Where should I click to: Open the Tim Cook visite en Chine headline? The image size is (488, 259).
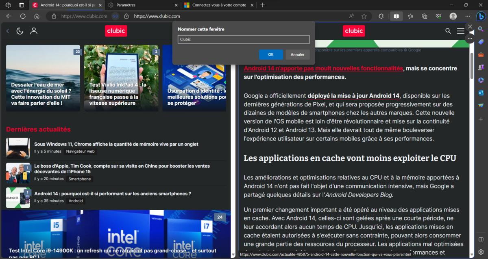(x=122, y=169)
